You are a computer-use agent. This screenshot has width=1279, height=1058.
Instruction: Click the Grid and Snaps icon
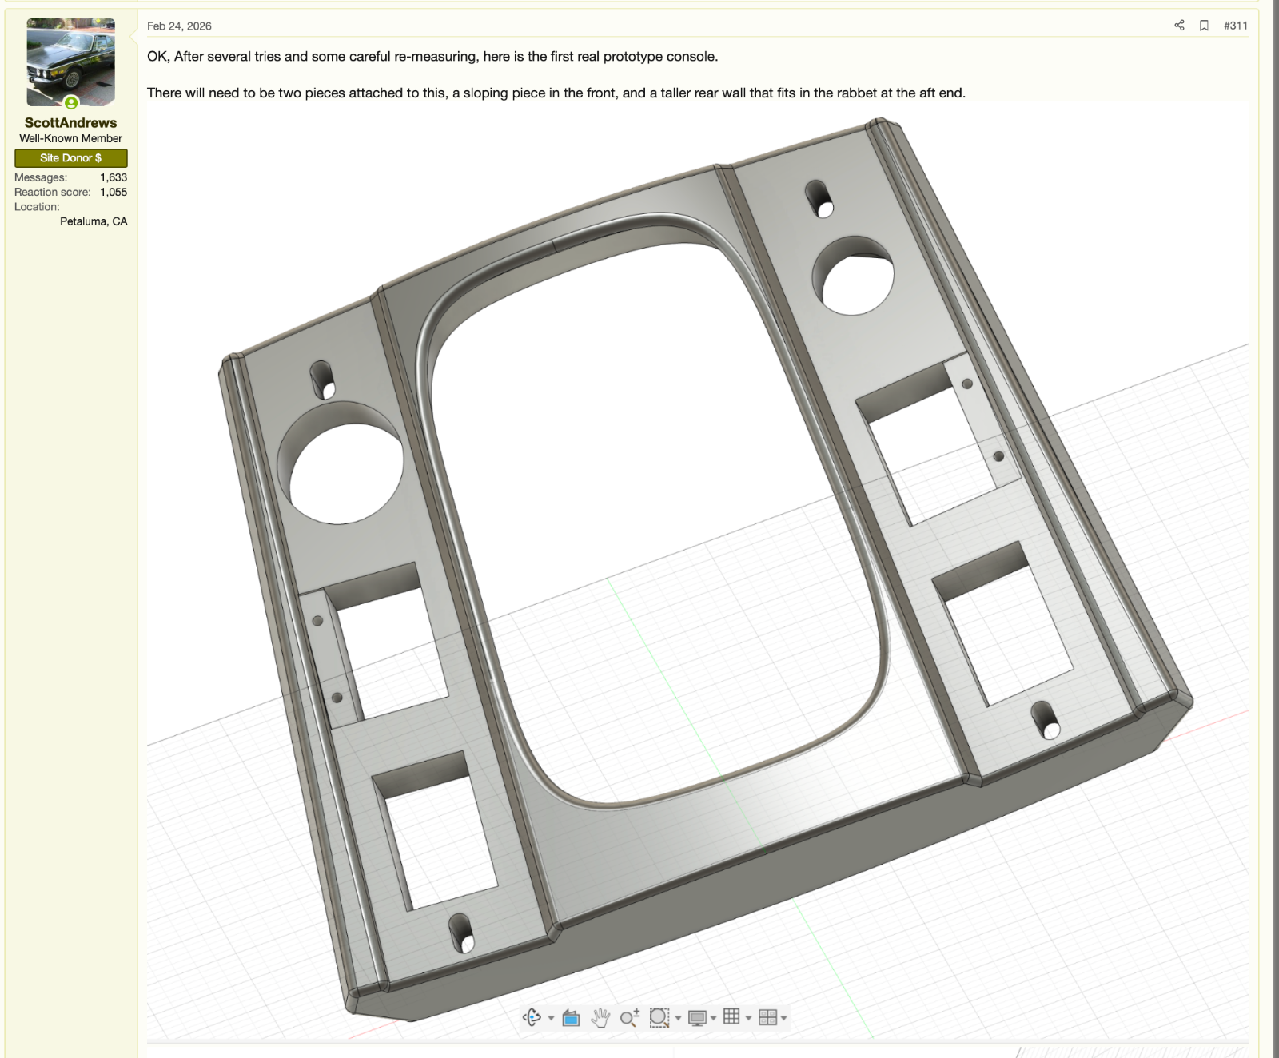pyautogui.click(x=731, y=1016)
